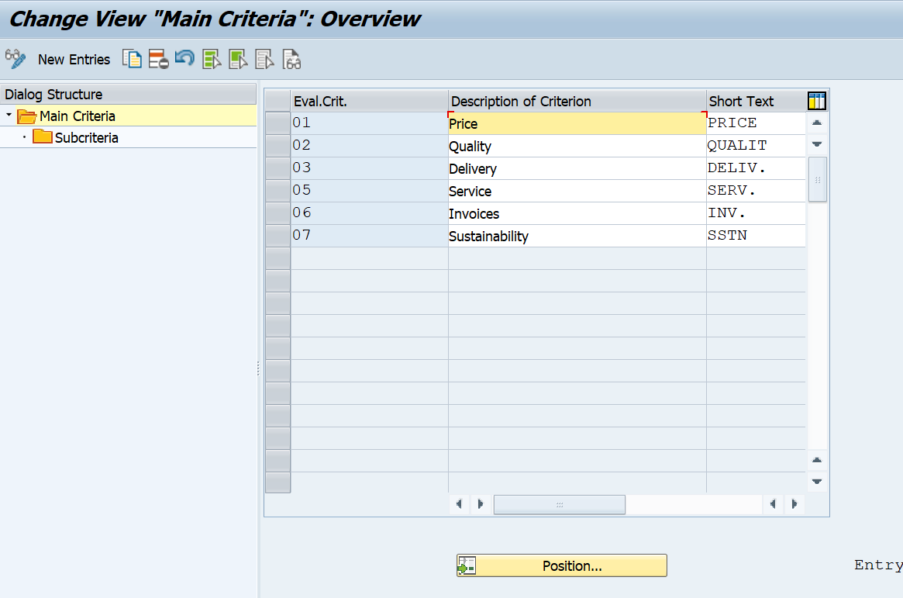Select the Main Criteria tree label
Viewport: 903px width, 598px height.
tap(78, 116)
